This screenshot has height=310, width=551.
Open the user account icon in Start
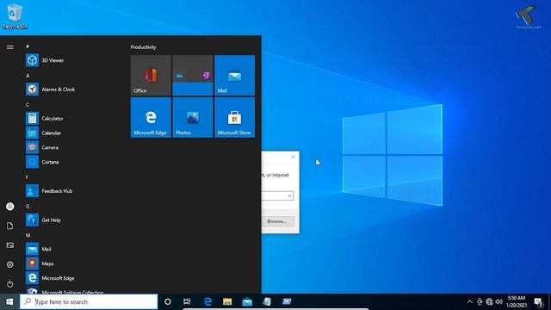tap(10, 207)
